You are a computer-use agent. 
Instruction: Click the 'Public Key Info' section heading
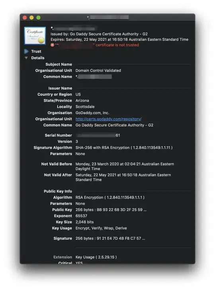click(x=58, y=191)
